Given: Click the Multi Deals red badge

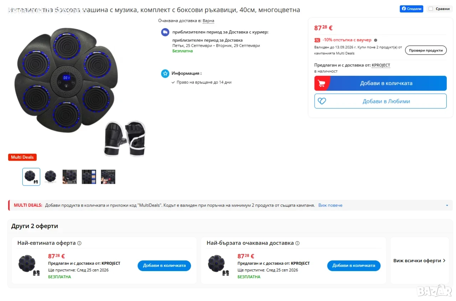Looking at the screenshot, I should coord(22,157).
